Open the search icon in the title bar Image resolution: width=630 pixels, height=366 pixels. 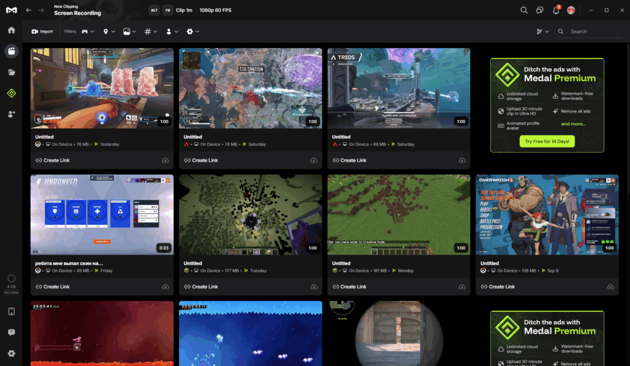pyautogui.click(x=524, y=10)
